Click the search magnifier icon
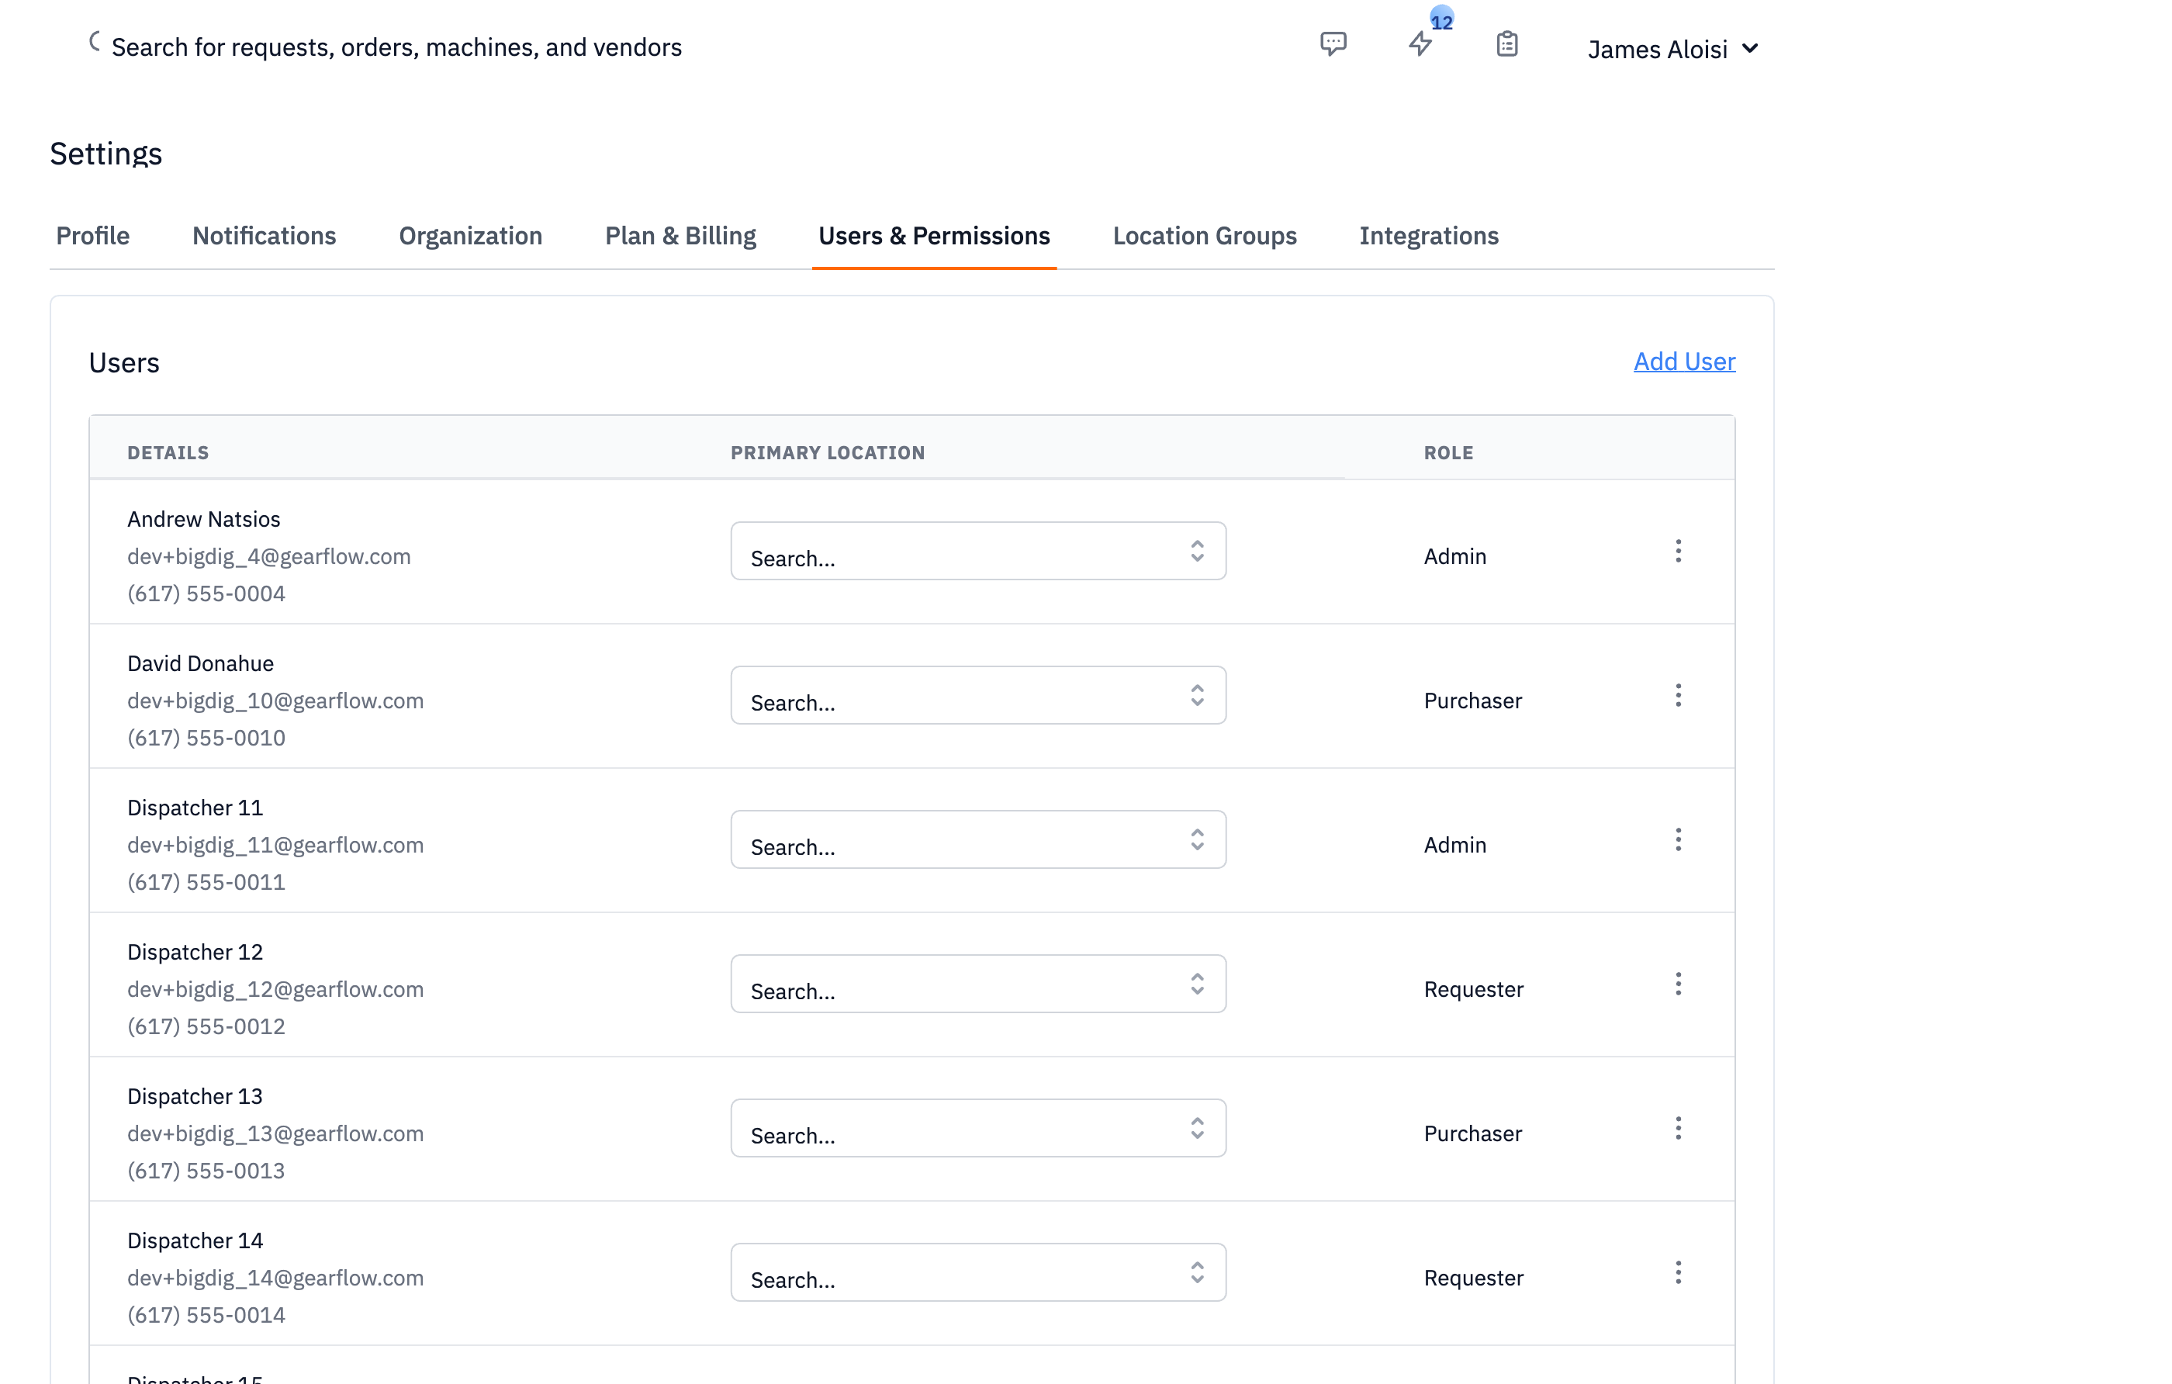 [95, 41]
